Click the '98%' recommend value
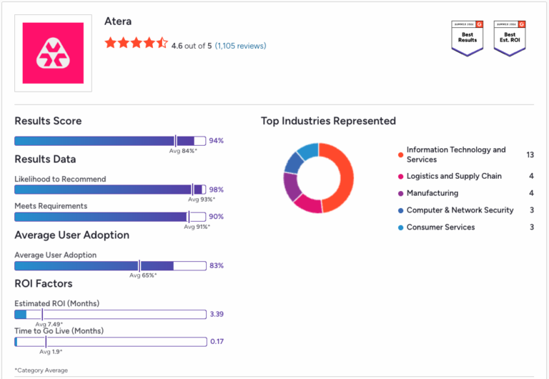Image resolution: width=549 pixels, height=379 pixels. [217, 189]
